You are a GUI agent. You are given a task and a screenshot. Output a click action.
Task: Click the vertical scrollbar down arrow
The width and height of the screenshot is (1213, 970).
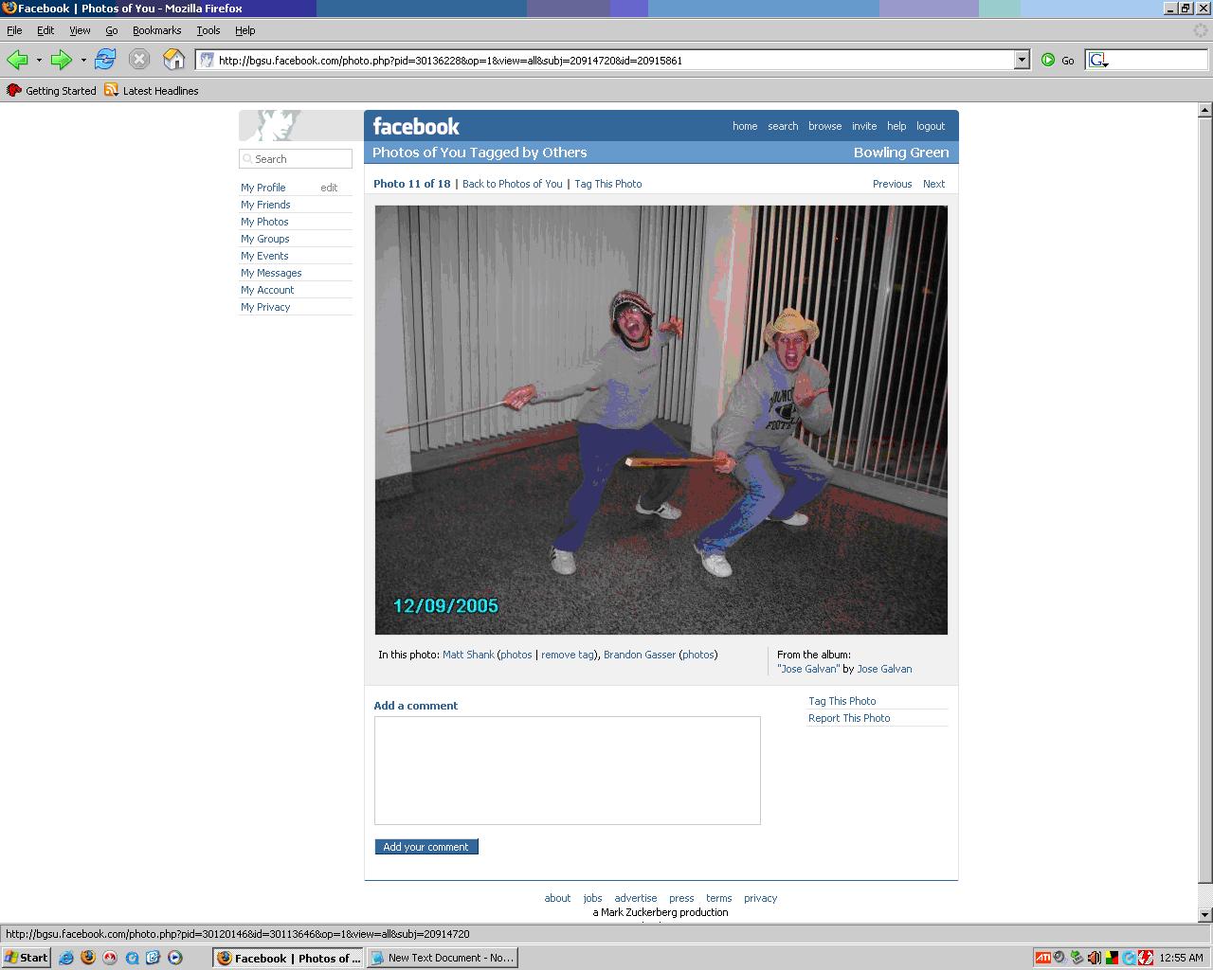[1205, 915]
